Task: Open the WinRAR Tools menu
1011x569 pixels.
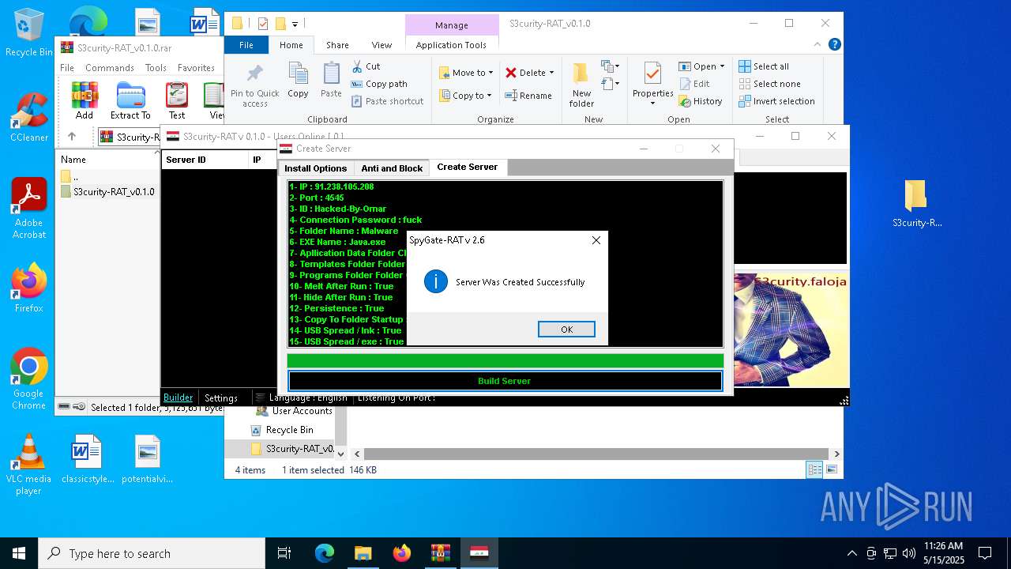Action: (x=156, y=68)
